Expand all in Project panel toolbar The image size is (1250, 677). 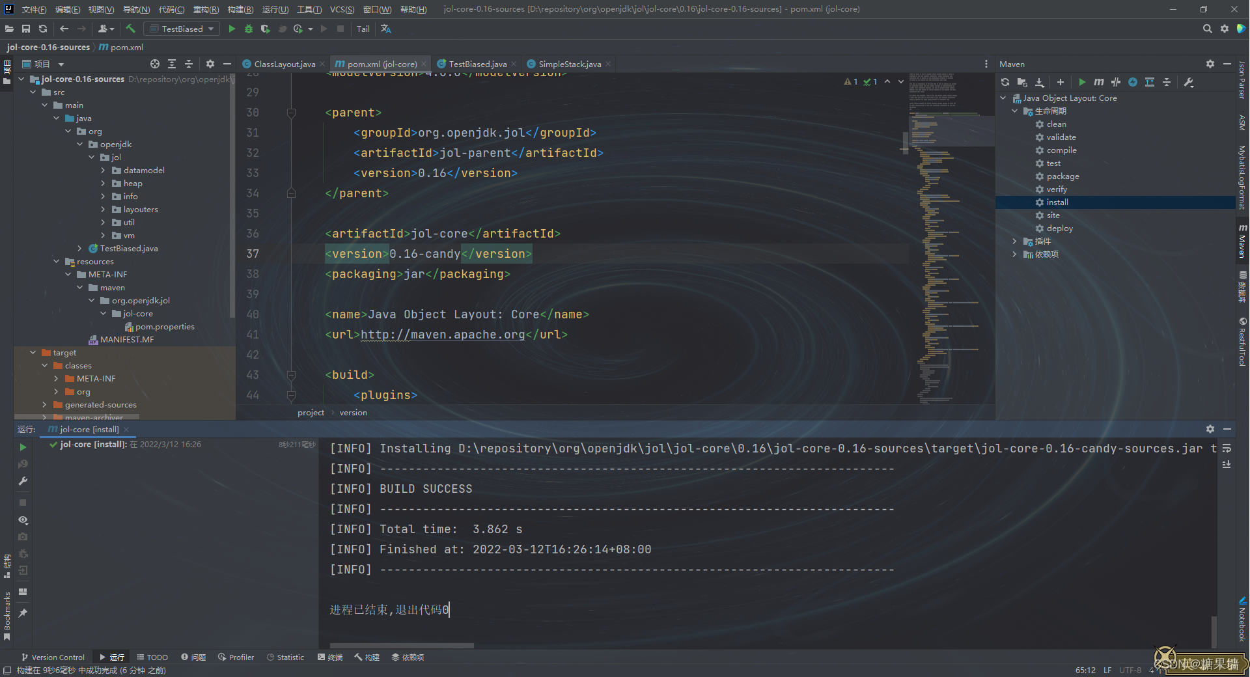172,64
